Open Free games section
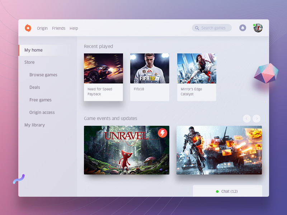The width and height of the screenshot is (287, 215). 41,100
